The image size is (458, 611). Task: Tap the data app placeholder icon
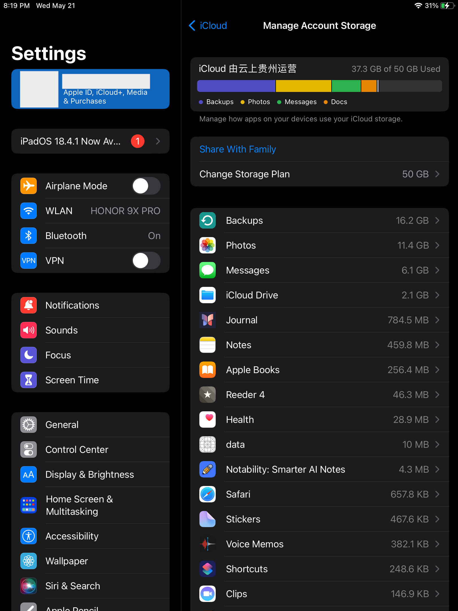coord(208,444)
